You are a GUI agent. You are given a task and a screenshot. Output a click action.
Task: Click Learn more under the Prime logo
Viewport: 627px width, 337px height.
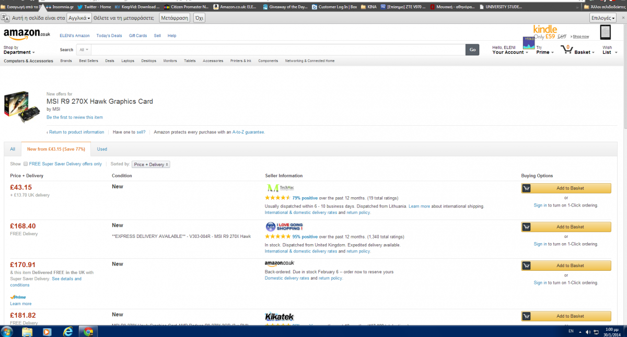pyautogui.click(x=21, y=304)
